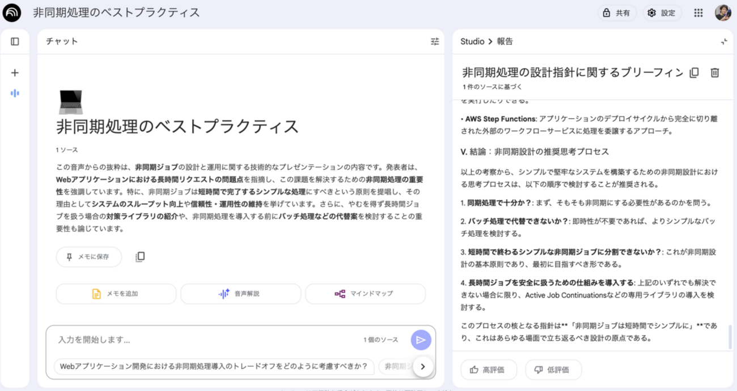The image size is (737, 391).
Task: Open the マインドマップ mind map
Action: click(x=365, y=294)
